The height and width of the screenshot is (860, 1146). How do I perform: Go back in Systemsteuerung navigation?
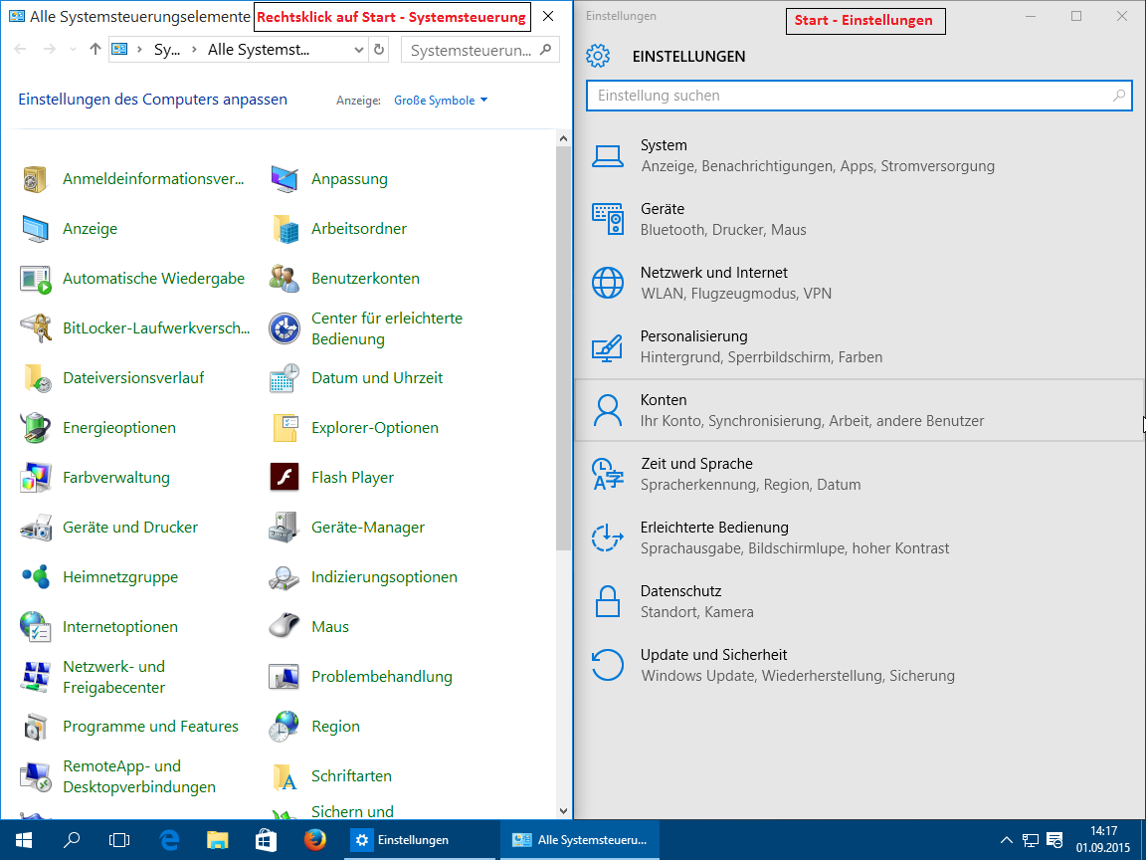[21, 50]
